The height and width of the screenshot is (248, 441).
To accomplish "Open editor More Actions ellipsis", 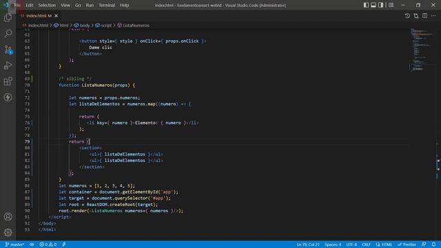I will 433,16.
